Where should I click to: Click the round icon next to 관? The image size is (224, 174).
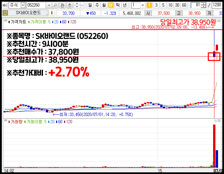pyautogui.click(x=70, y=5)
